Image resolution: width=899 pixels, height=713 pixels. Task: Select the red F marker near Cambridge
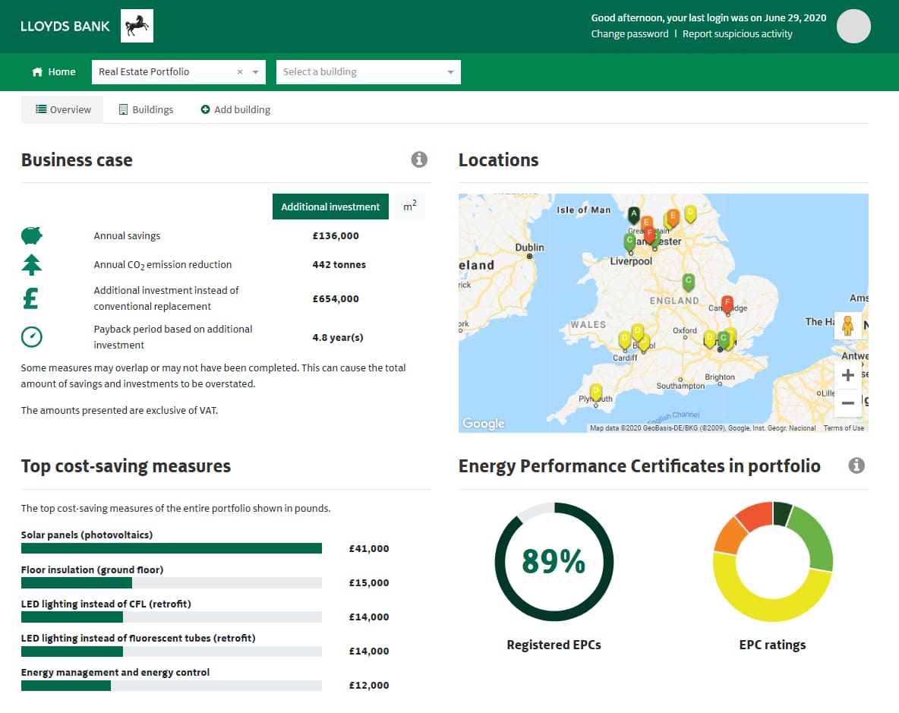pyautogui.click(x=727, y=303)
